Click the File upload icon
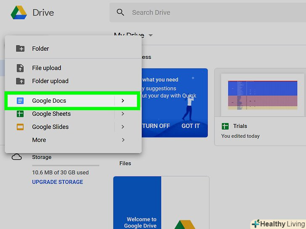Viewport: 306px width, 229px height. coord(20,68)
